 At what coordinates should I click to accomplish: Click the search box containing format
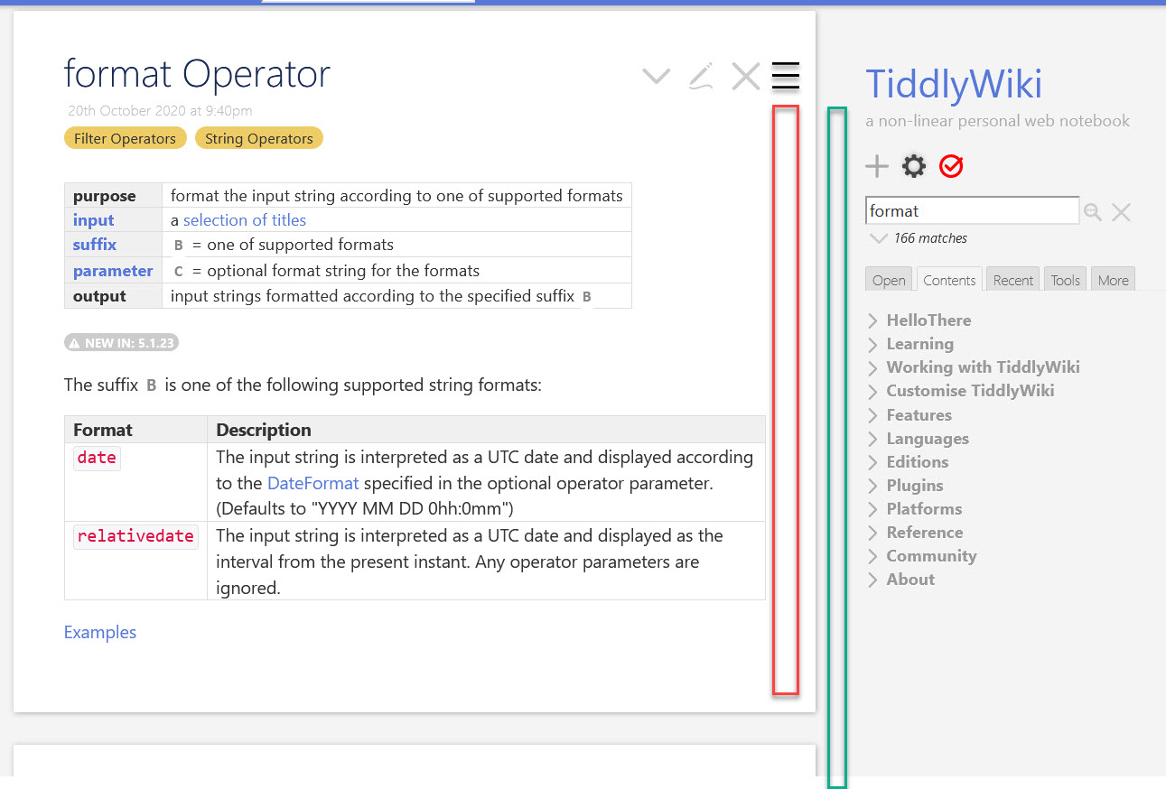tap(972, 210)
